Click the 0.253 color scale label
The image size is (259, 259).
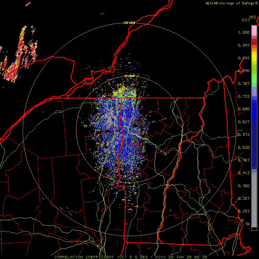point(244,211)
